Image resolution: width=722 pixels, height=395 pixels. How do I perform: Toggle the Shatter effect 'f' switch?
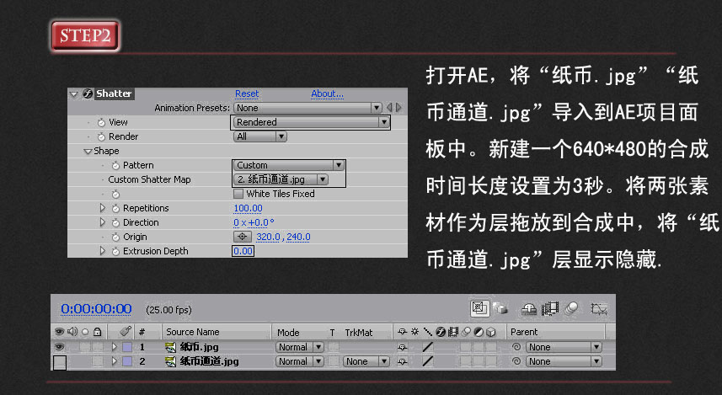click(x=88, y=93)
